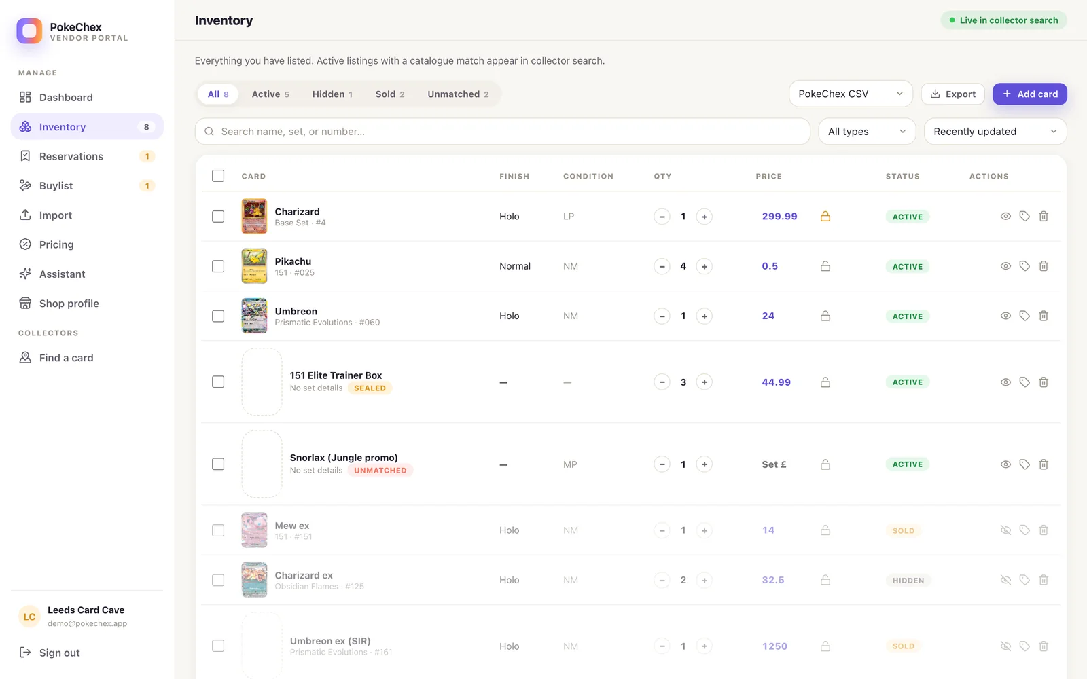Open the Leeds Card Cave account profile
1087x679 pixels.
point(87,617)
